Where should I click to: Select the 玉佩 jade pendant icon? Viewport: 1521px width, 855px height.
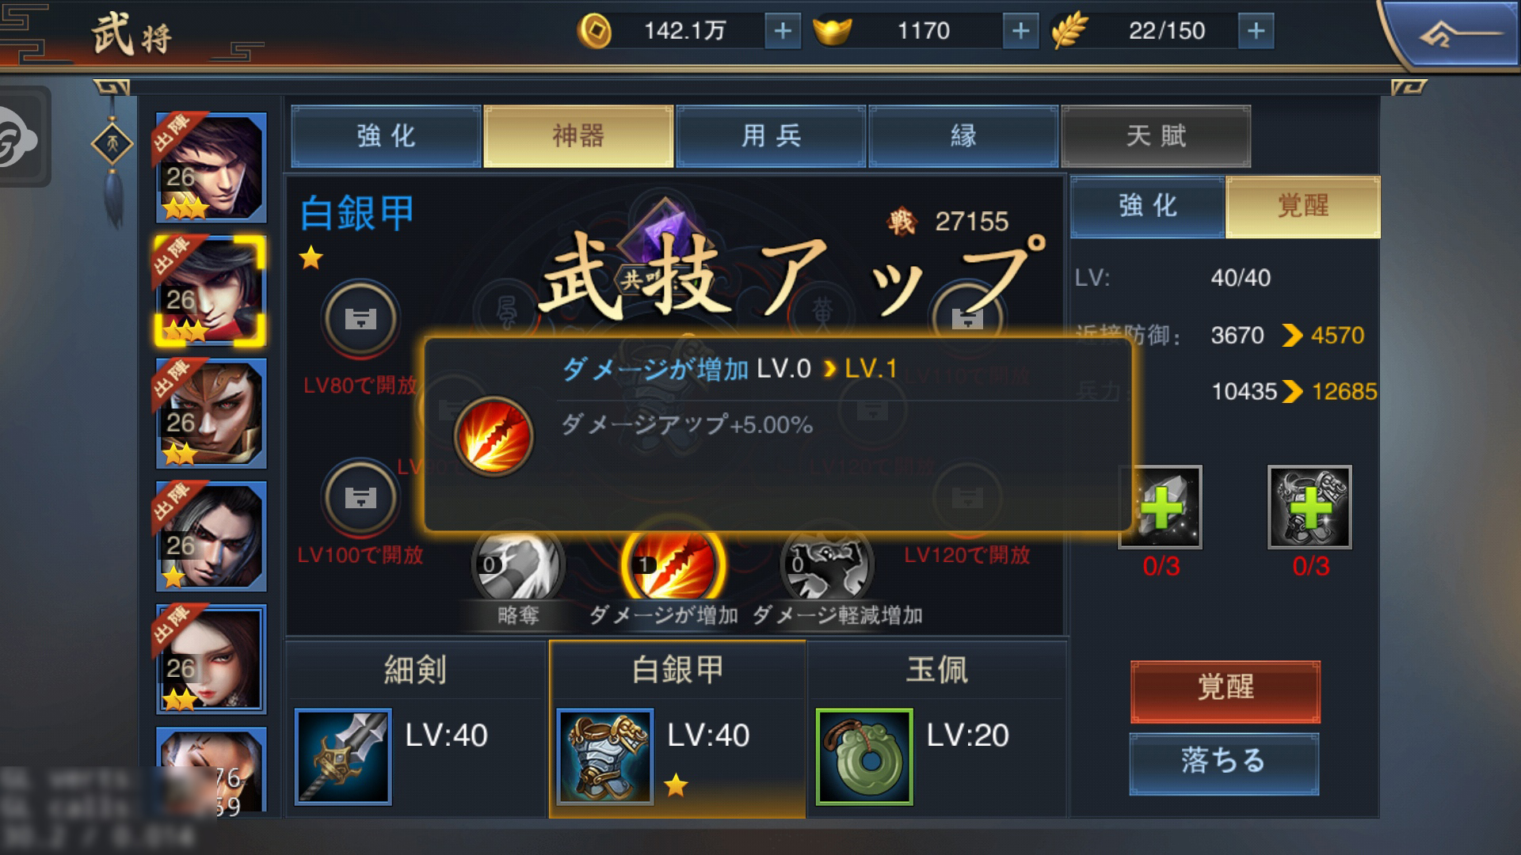point(864,757)
